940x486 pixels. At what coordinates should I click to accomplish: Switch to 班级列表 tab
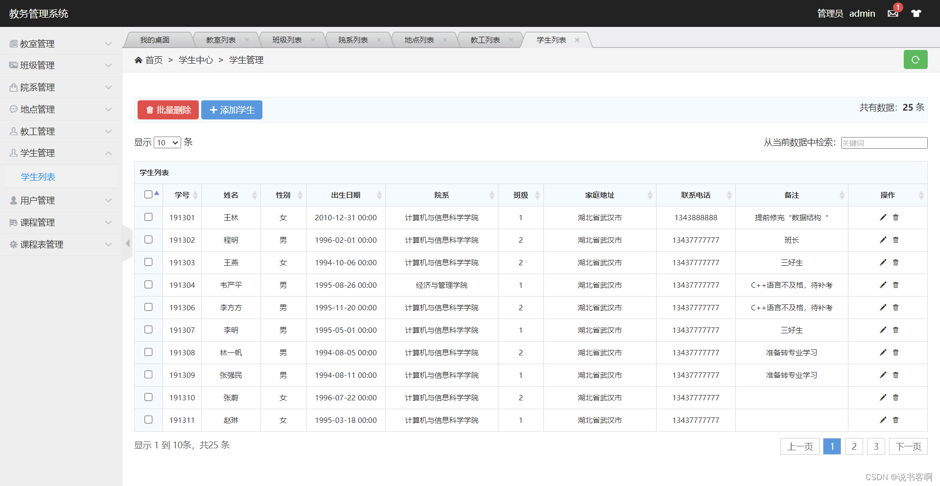[x=287, y=40]
